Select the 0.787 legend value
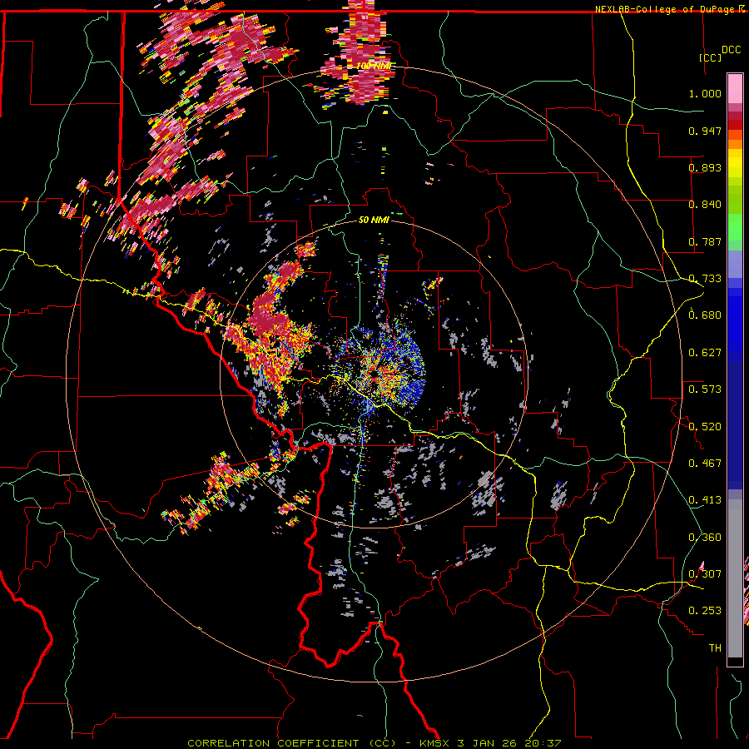The width and height of the screenshot is (749, 749). pos(705,241)
